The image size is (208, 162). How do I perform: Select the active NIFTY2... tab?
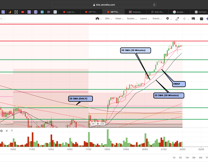point(113,12)
